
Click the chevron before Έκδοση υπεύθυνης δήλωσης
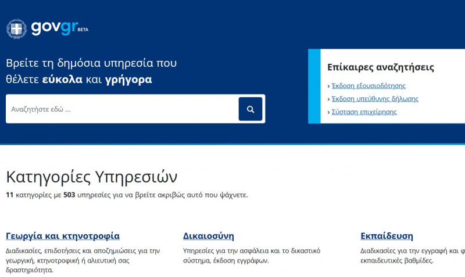329,99
